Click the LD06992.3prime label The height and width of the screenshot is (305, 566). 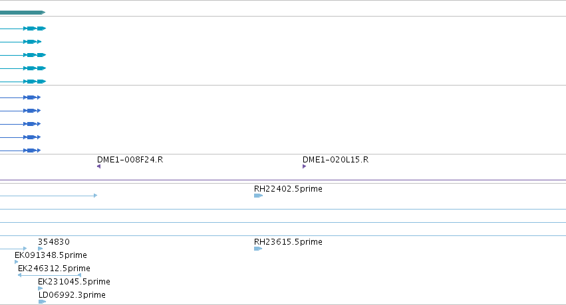click(72, 295)
